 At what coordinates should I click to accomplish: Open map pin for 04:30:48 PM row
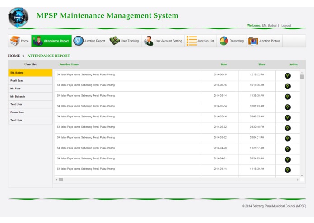[x=287, y=128]
